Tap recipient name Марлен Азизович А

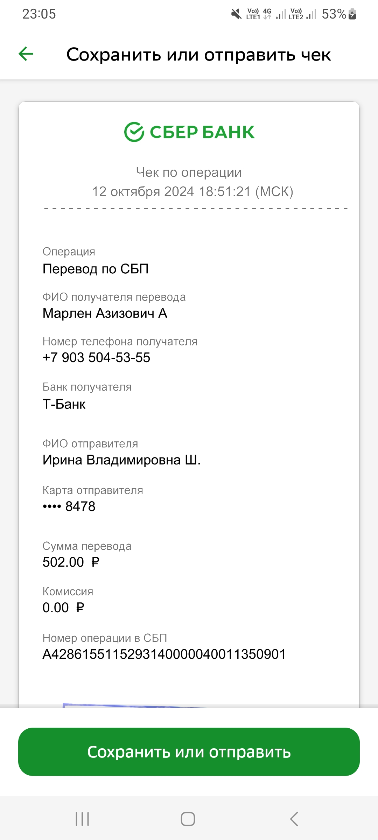(x=105, y=313)
